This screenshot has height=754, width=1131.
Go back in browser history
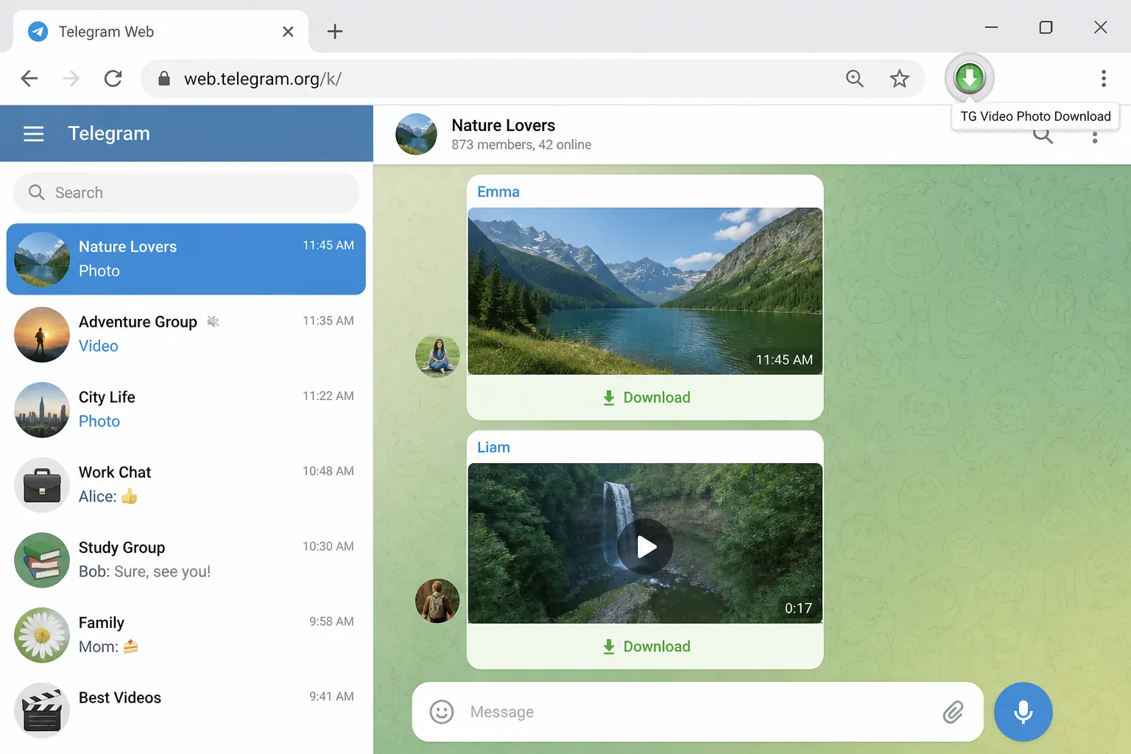[29, 78]
